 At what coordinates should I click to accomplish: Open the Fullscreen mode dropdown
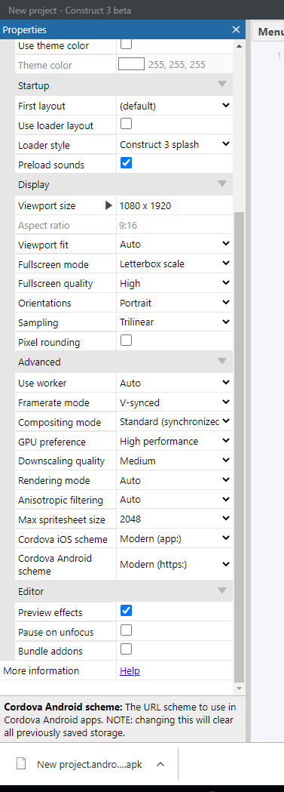point(175,263)
